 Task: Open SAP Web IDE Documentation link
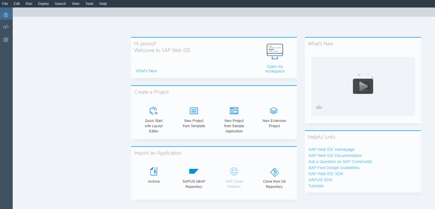[335, 156]
